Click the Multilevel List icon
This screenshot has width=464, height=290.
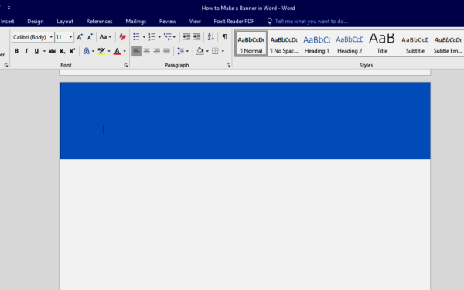[x=168, y=36]
